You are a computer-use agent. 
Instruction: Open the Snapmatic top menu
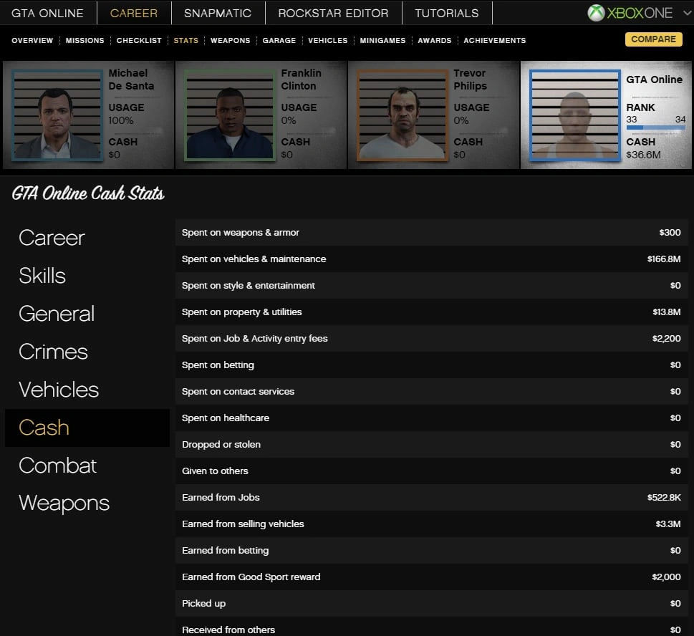pos(218,14)
